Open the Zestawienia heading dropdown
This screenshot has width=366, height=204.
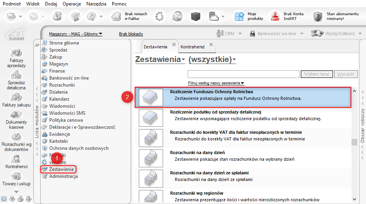click(160, 59)
